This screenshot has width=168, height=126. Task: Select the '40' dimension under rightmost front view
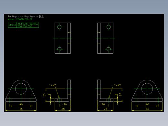pyautogui.click(x=147, y=104)
